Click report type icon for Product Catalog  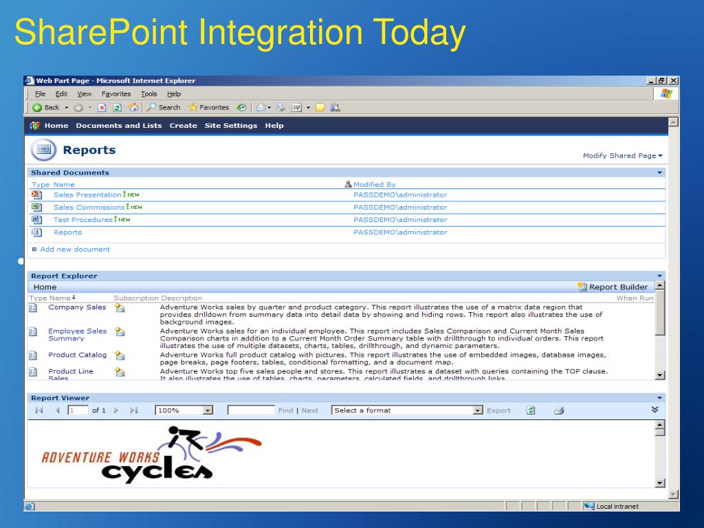pos(33,355)
